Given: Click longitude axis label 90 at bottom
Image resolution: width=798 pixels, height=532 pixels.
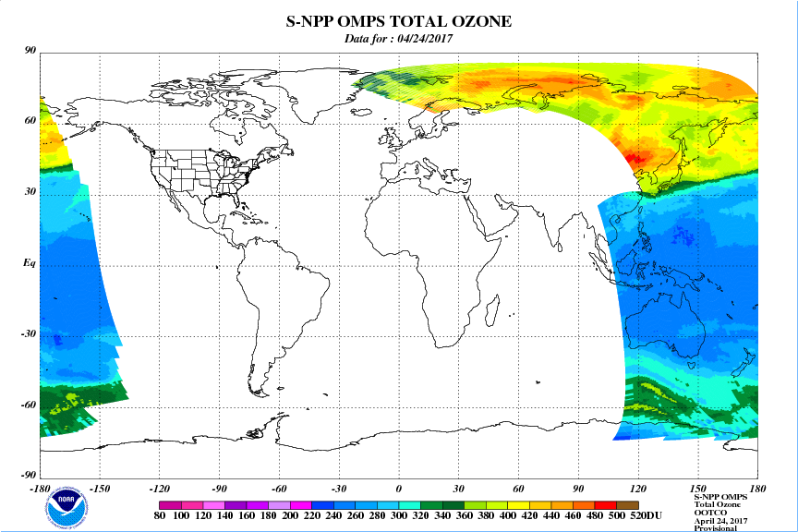Looking at the screenshot, I should pyautogui.click(x=578, y=489).
